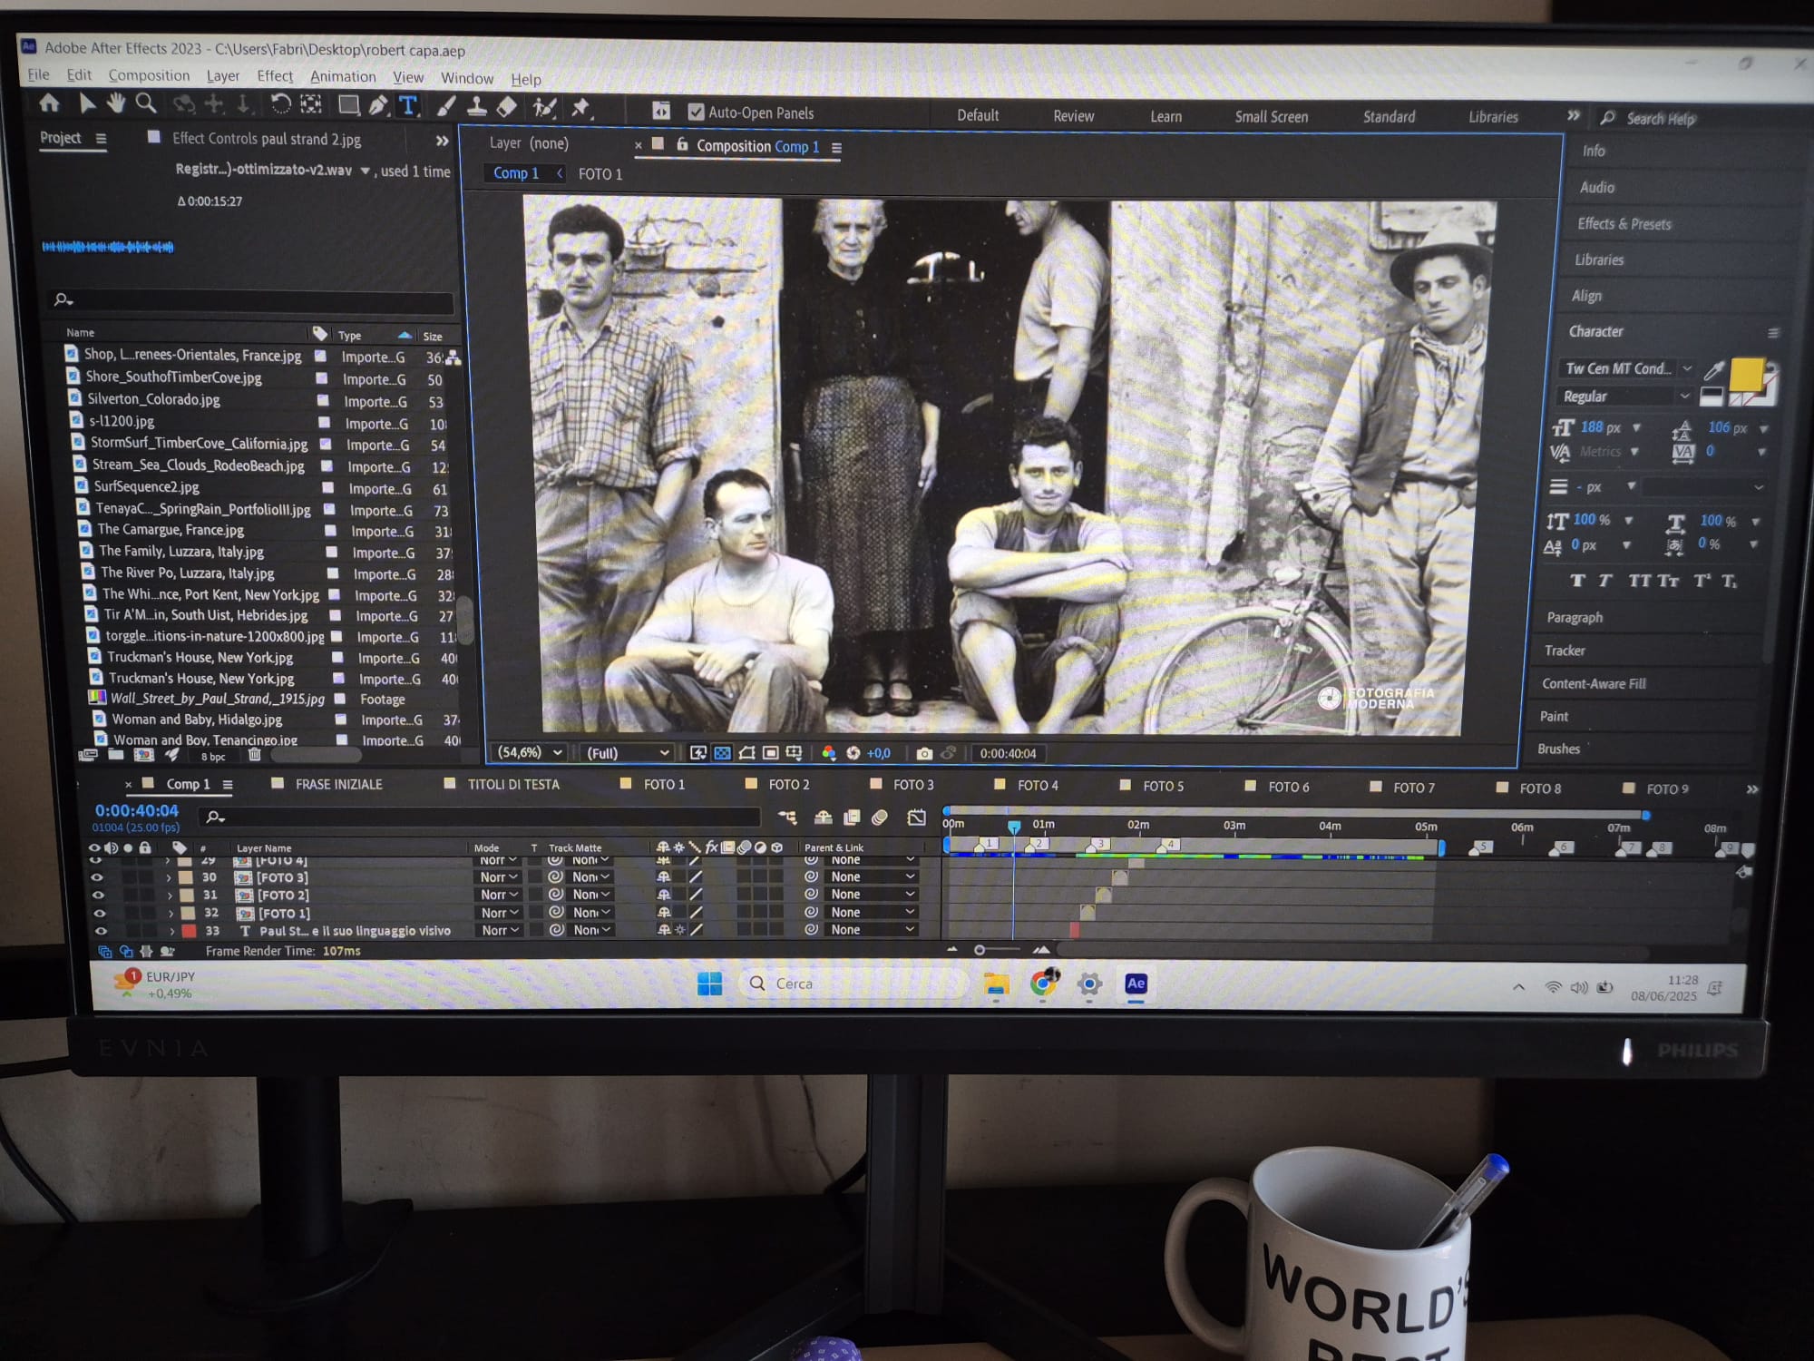Open the Content-Aware Fill panel
The image size is (1814, 1361).
[1594, 683]
